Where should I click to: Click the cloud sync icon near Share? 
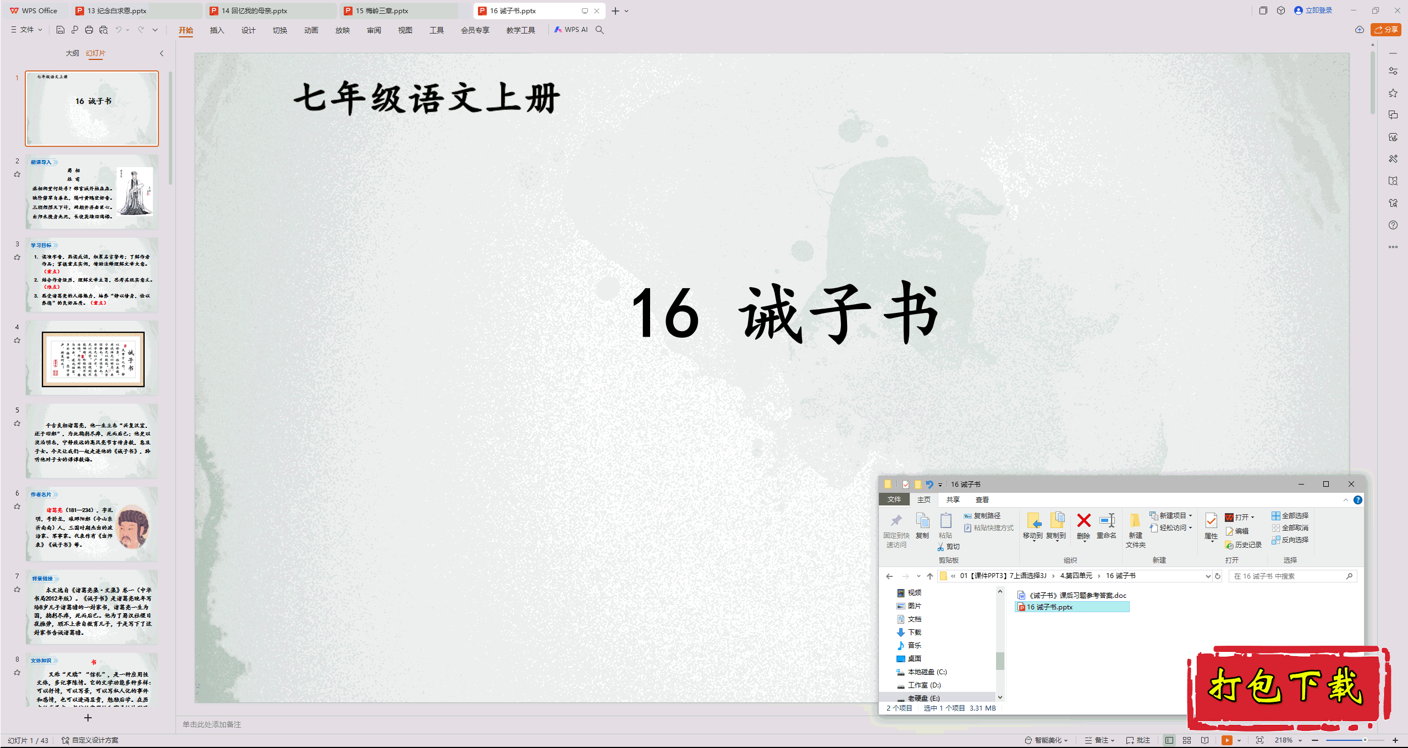click(1360, 30)
